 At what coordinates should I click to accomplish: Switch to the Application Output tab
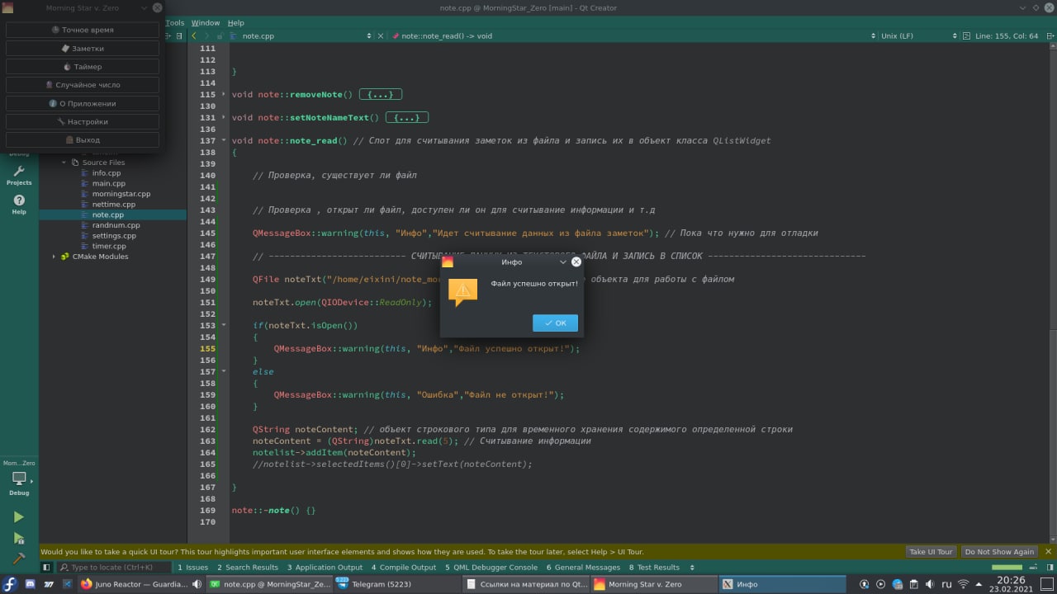tap(325, 568)
